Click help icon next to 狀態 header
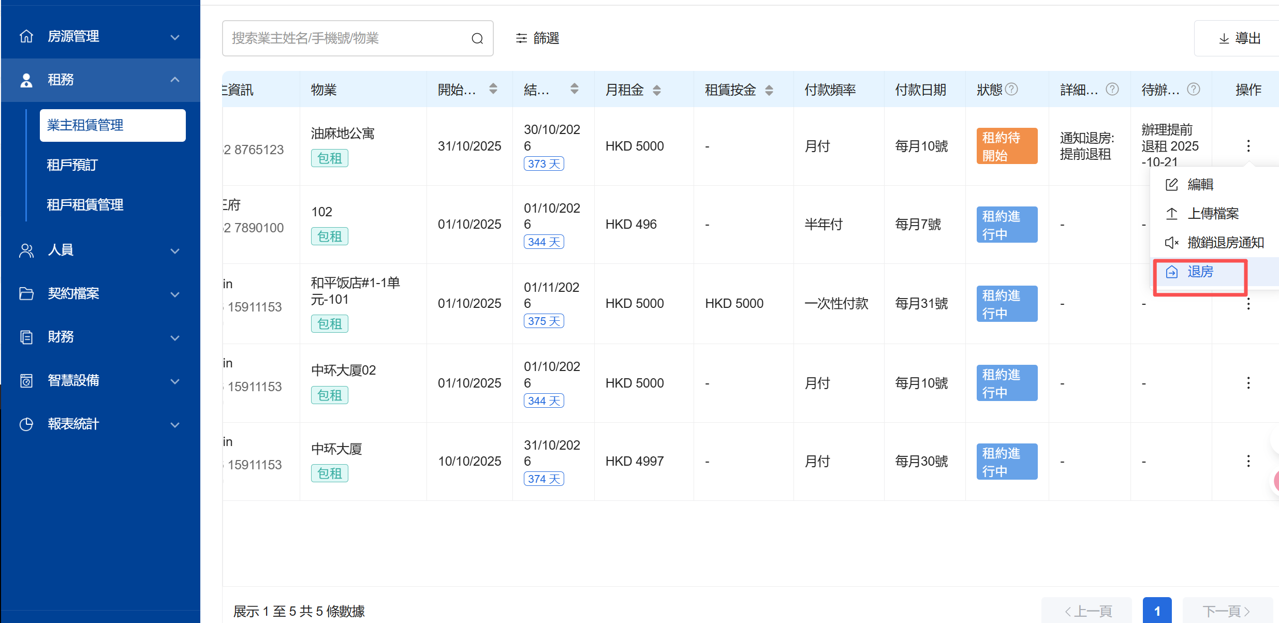The width and height of the screenshot is (1279, 623). click(x=1012, y=90)
